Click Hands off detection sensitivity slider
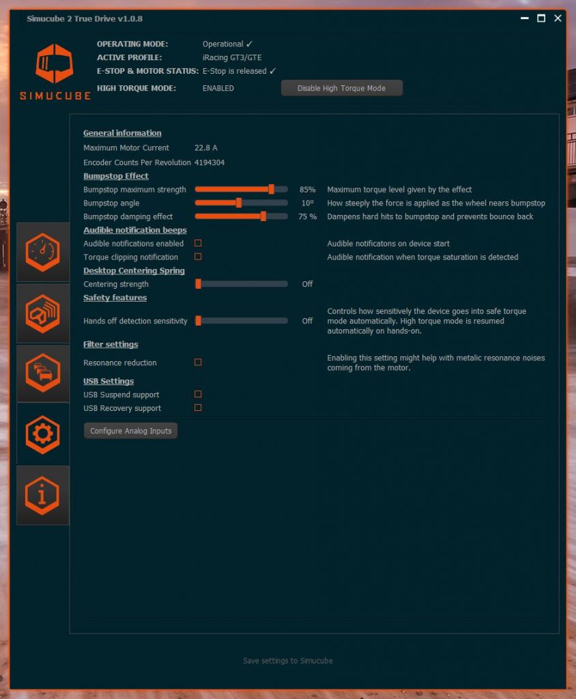This screenshot has height=699, width=576. (x=241, y=321)
